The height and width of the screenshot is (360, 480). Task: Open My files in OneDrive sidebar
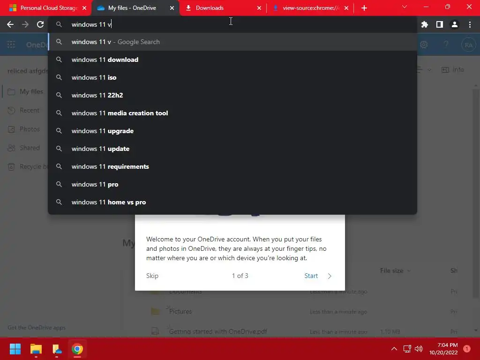(25, 91)
